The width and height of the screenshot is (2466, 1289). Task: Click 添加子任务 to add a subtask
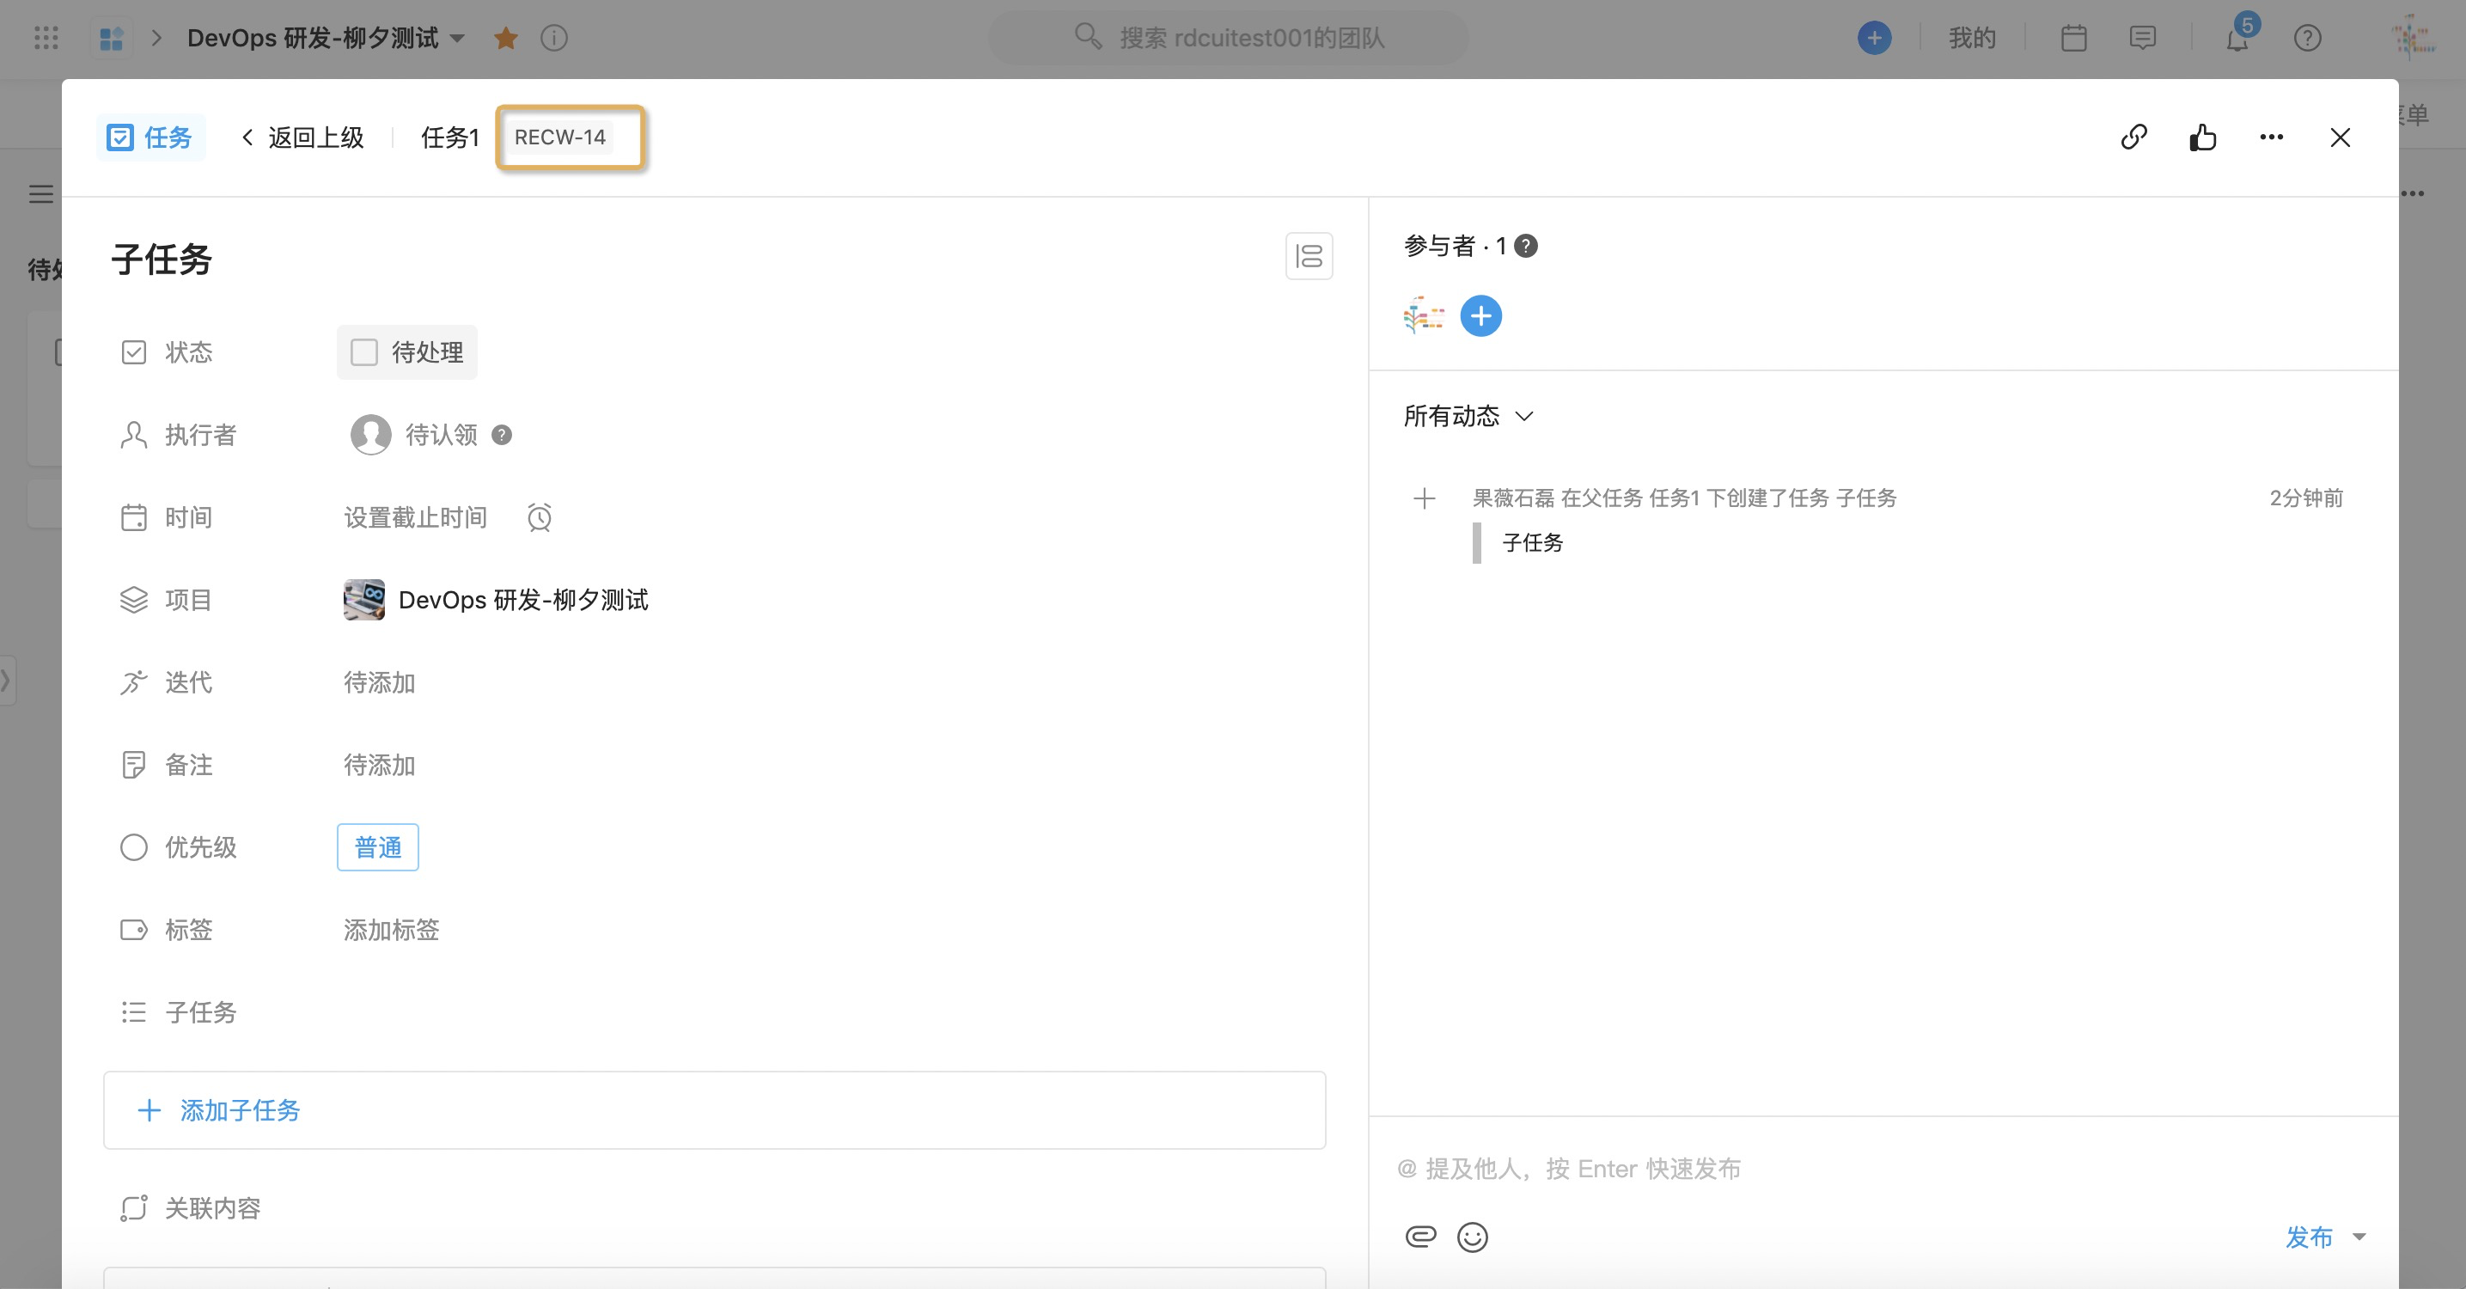714,1110
